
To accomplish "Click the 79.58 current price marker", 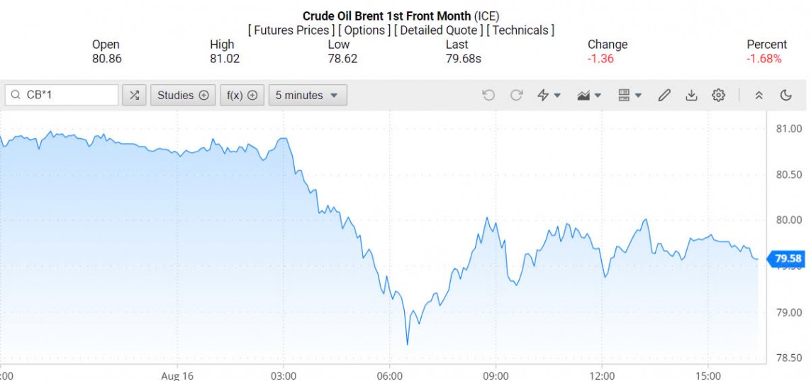I will coord(788,258).
